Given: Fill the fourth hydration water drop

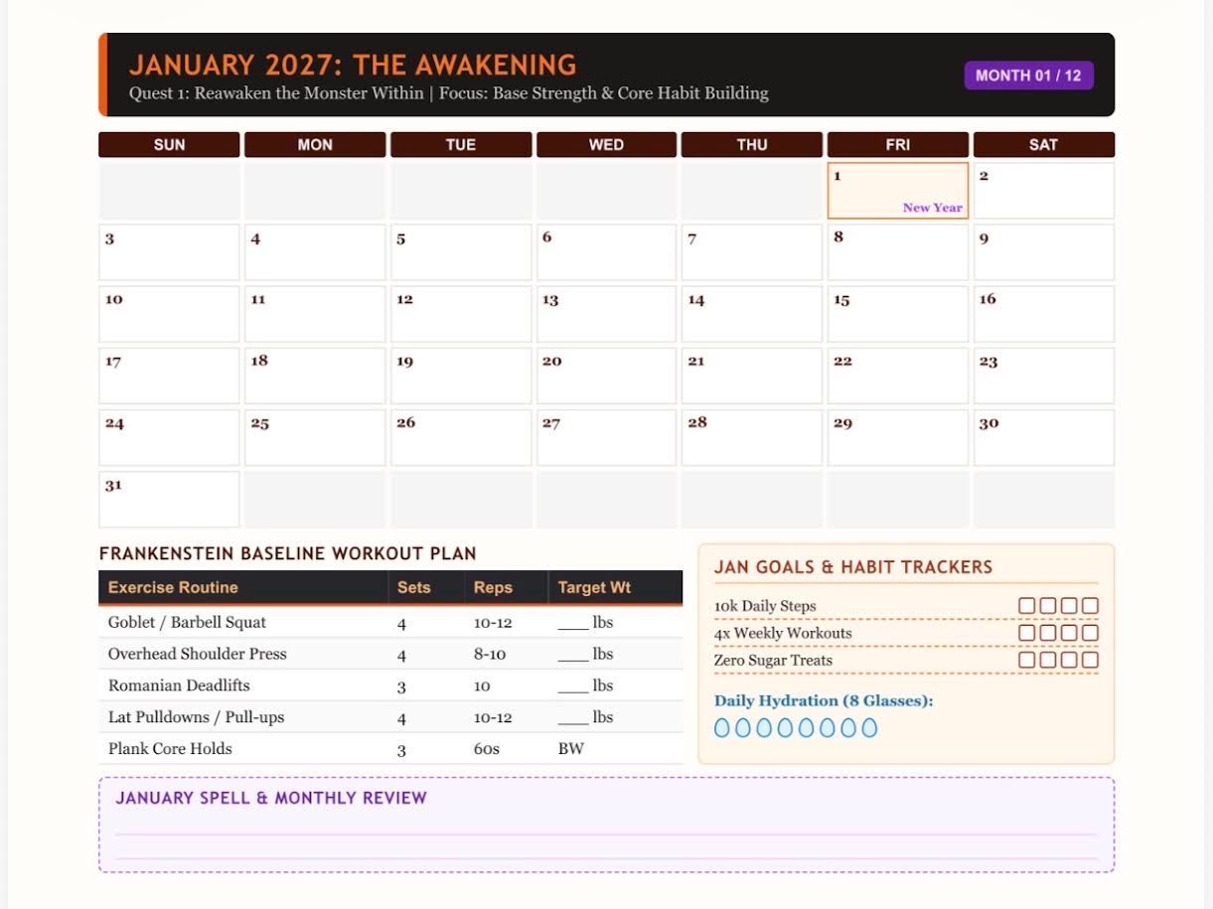Looking at the screenshot, I should coord(785,728).
